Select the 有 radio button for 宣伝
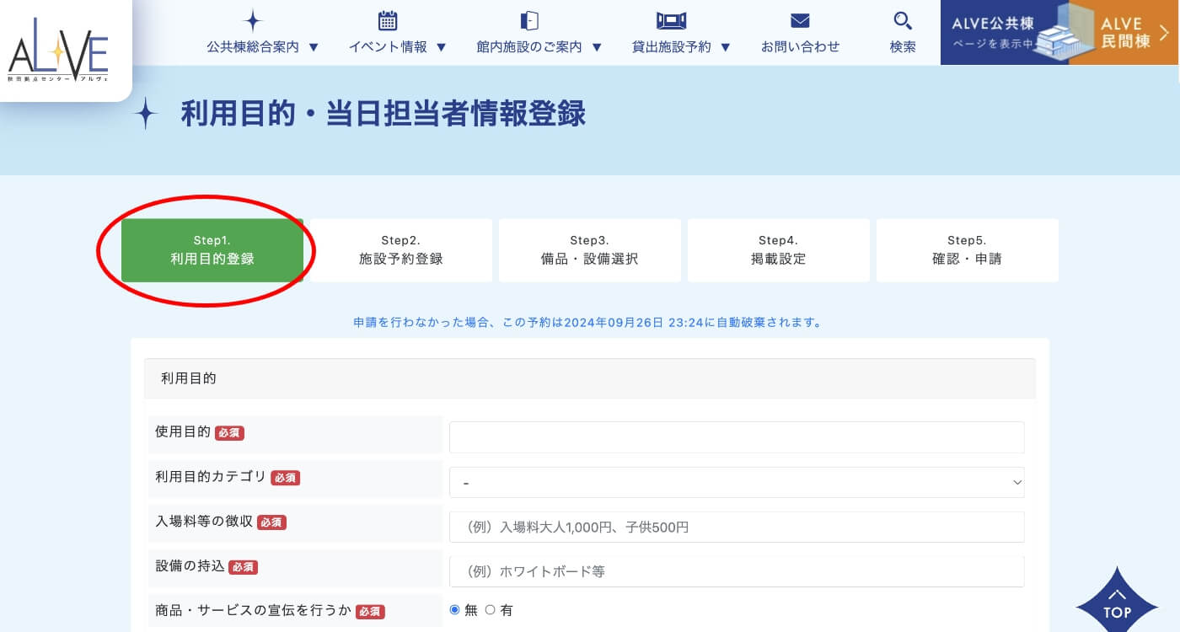Screen dimensions: 1180x632 491,610
